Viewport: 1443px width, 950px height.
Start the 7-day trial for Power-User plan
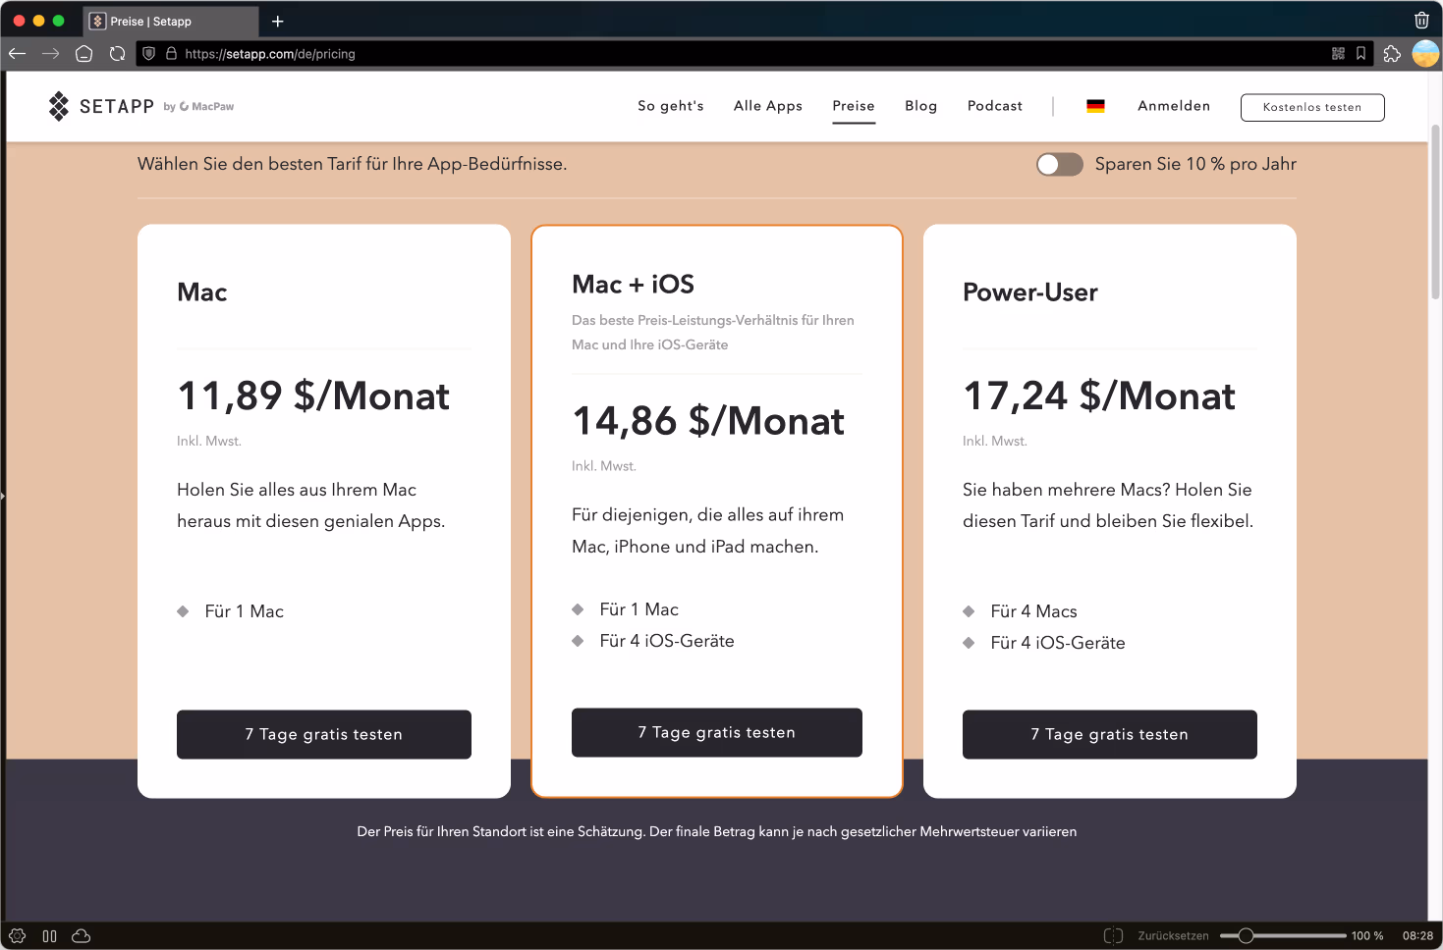point(1110,734)
